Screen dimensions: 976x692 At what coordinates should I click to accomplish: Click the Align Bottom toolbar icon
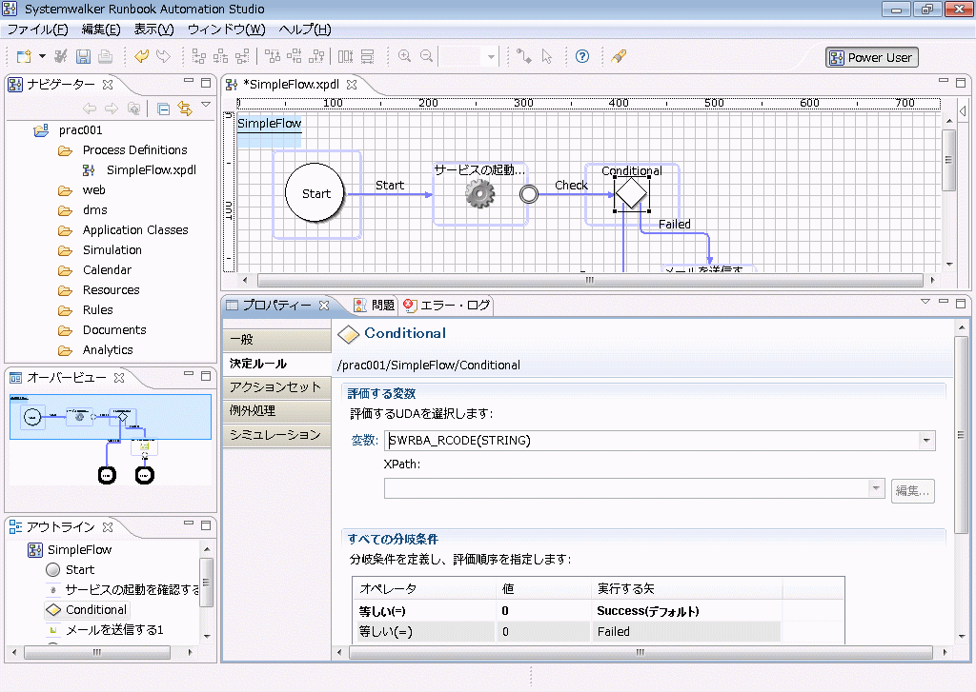click(316, 56)
